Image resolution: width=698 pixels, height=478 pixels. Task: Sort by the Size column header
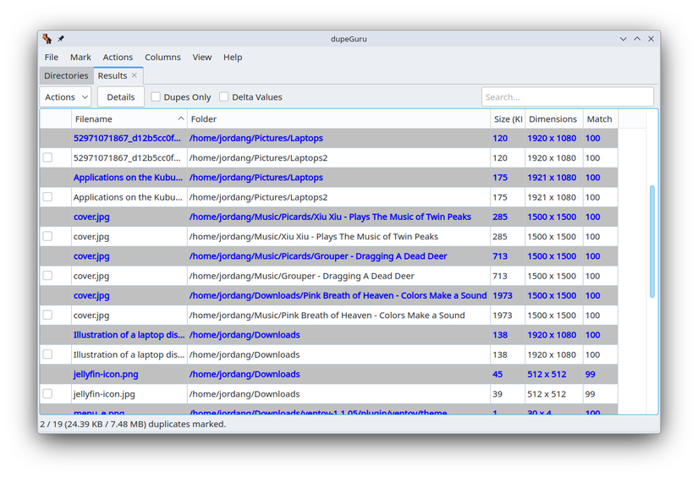508,118
